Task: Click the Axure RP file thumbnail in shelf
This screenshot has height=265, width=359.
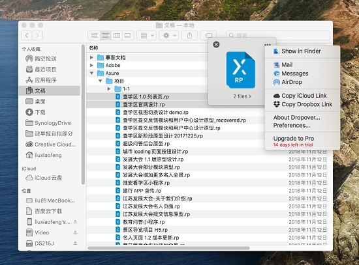Action: 240,70
